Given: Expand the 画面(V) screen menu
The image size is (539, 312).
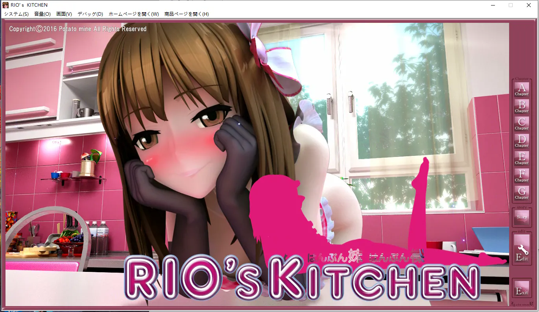Looking at the screenshot, I should point(64,14).
